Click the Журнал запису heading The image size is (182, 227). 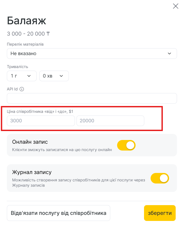click(x=32, y=172)
